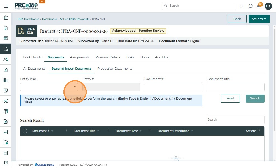The height and width of the screenshot is (168, 276).
Task: Open the Assignments tab
Action: coord(80,57)
